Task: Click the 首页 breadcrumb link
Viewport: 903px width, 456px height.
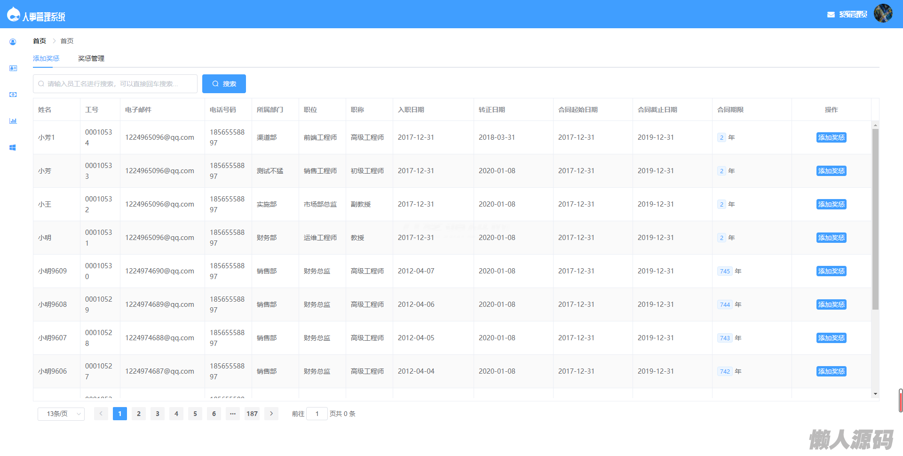Action: [x=40, y=41]
